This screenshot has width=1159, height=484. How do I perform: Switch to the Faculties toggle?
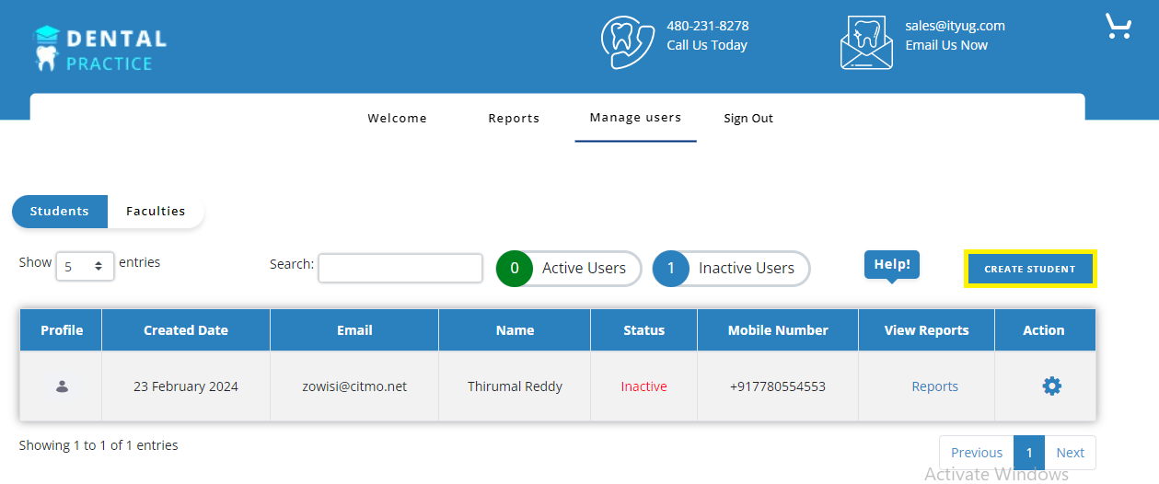click(x=156, y=211)
